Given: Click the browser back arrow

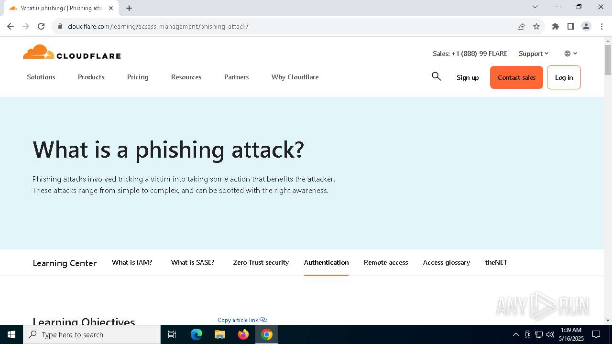Looking at the screenshot, I should pos(11,26).
